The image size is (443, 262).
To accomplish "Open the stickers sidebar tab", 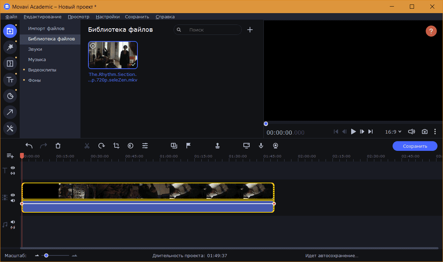I will [x=10, y=96].
